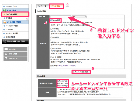Click the Q icon for よくある質問

tap(6, 54)
